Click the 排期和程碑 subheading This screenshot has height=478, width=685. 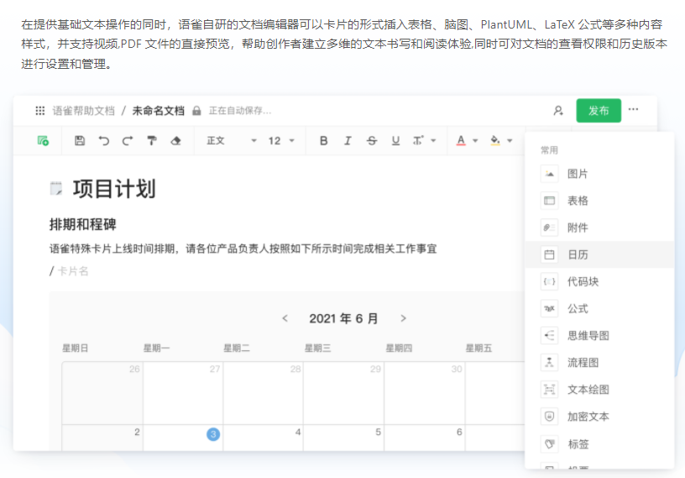point(82,224)
